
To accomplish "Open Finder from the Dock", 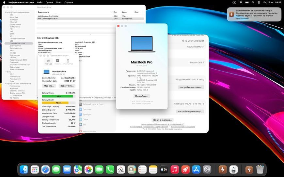I will [24, 170].
